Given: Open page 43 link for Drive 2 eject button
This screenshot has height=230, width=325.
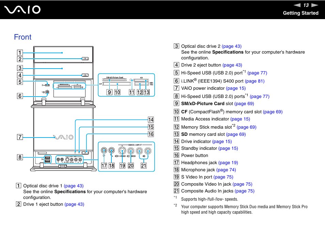Looking at the screenshot, I should (232, 65).
